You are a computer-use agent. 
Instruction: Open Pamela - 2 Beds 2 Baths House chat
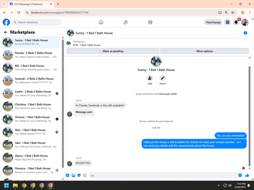[x=31, y=55]
